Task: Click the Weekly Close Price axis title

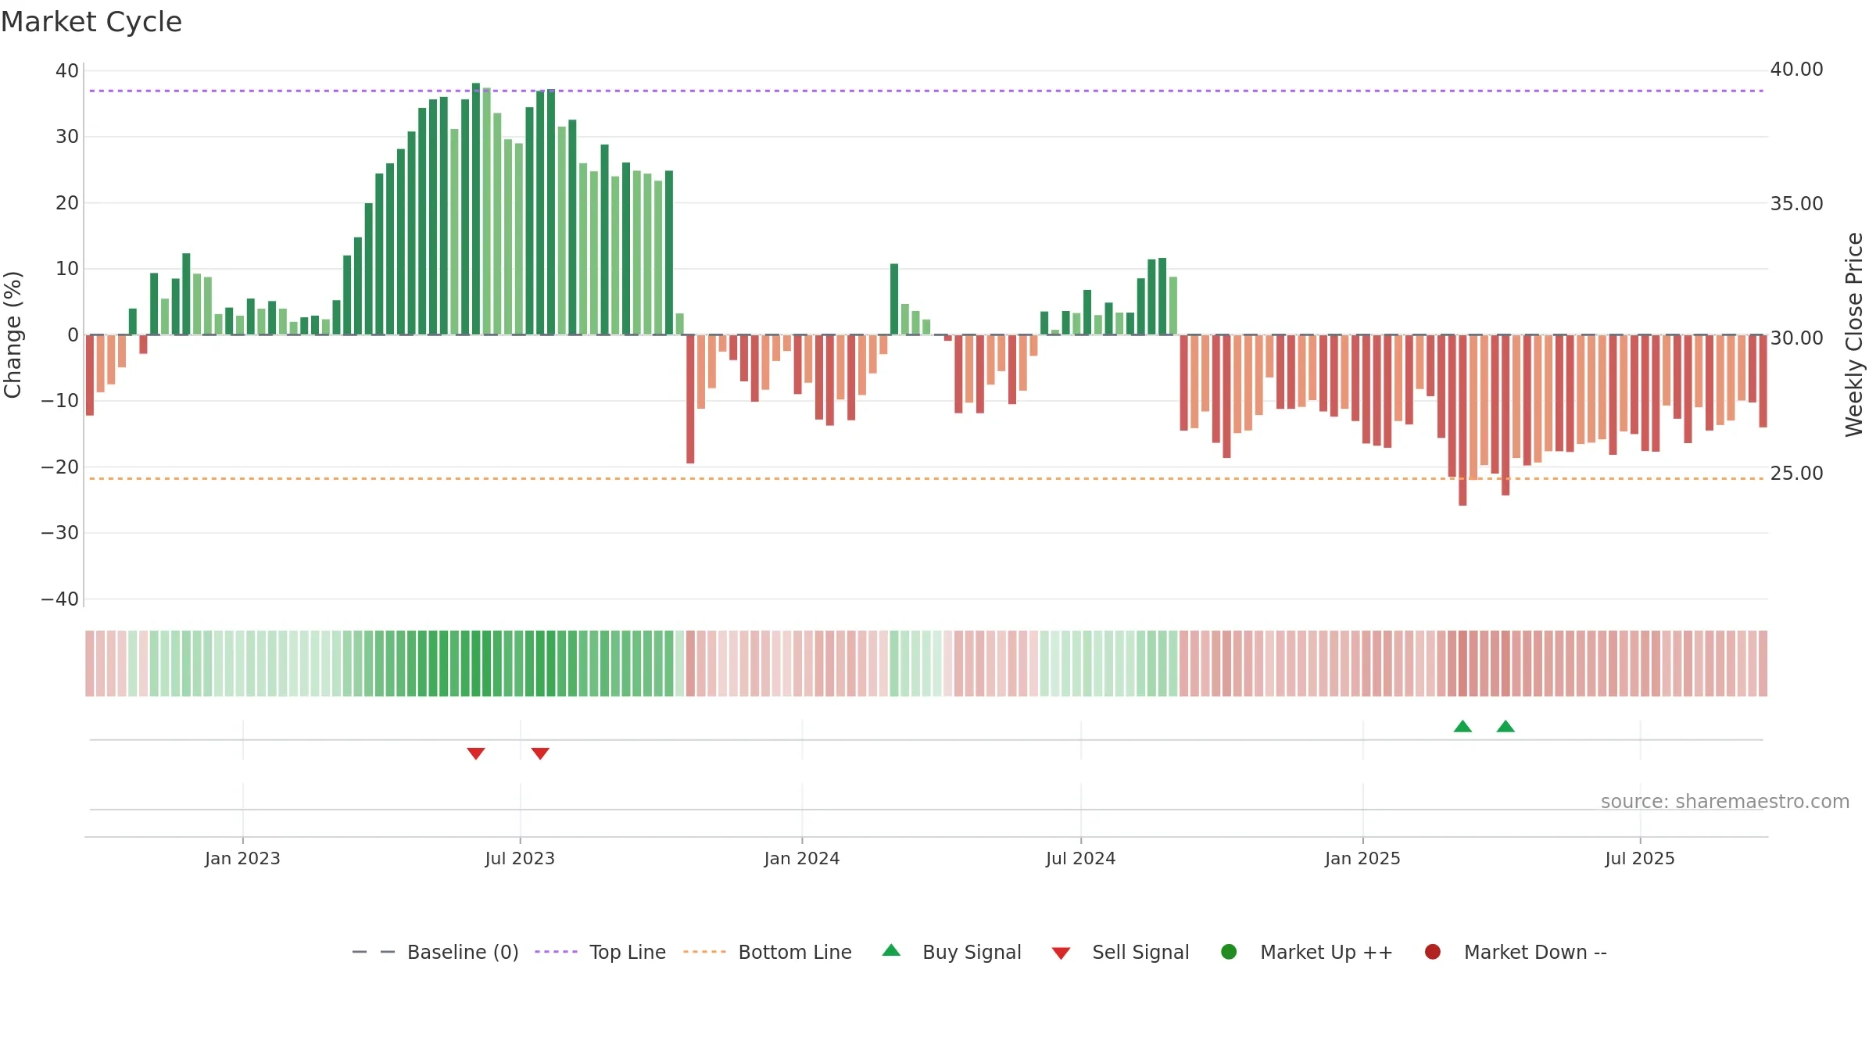Action: click(x=1854, y=334)
